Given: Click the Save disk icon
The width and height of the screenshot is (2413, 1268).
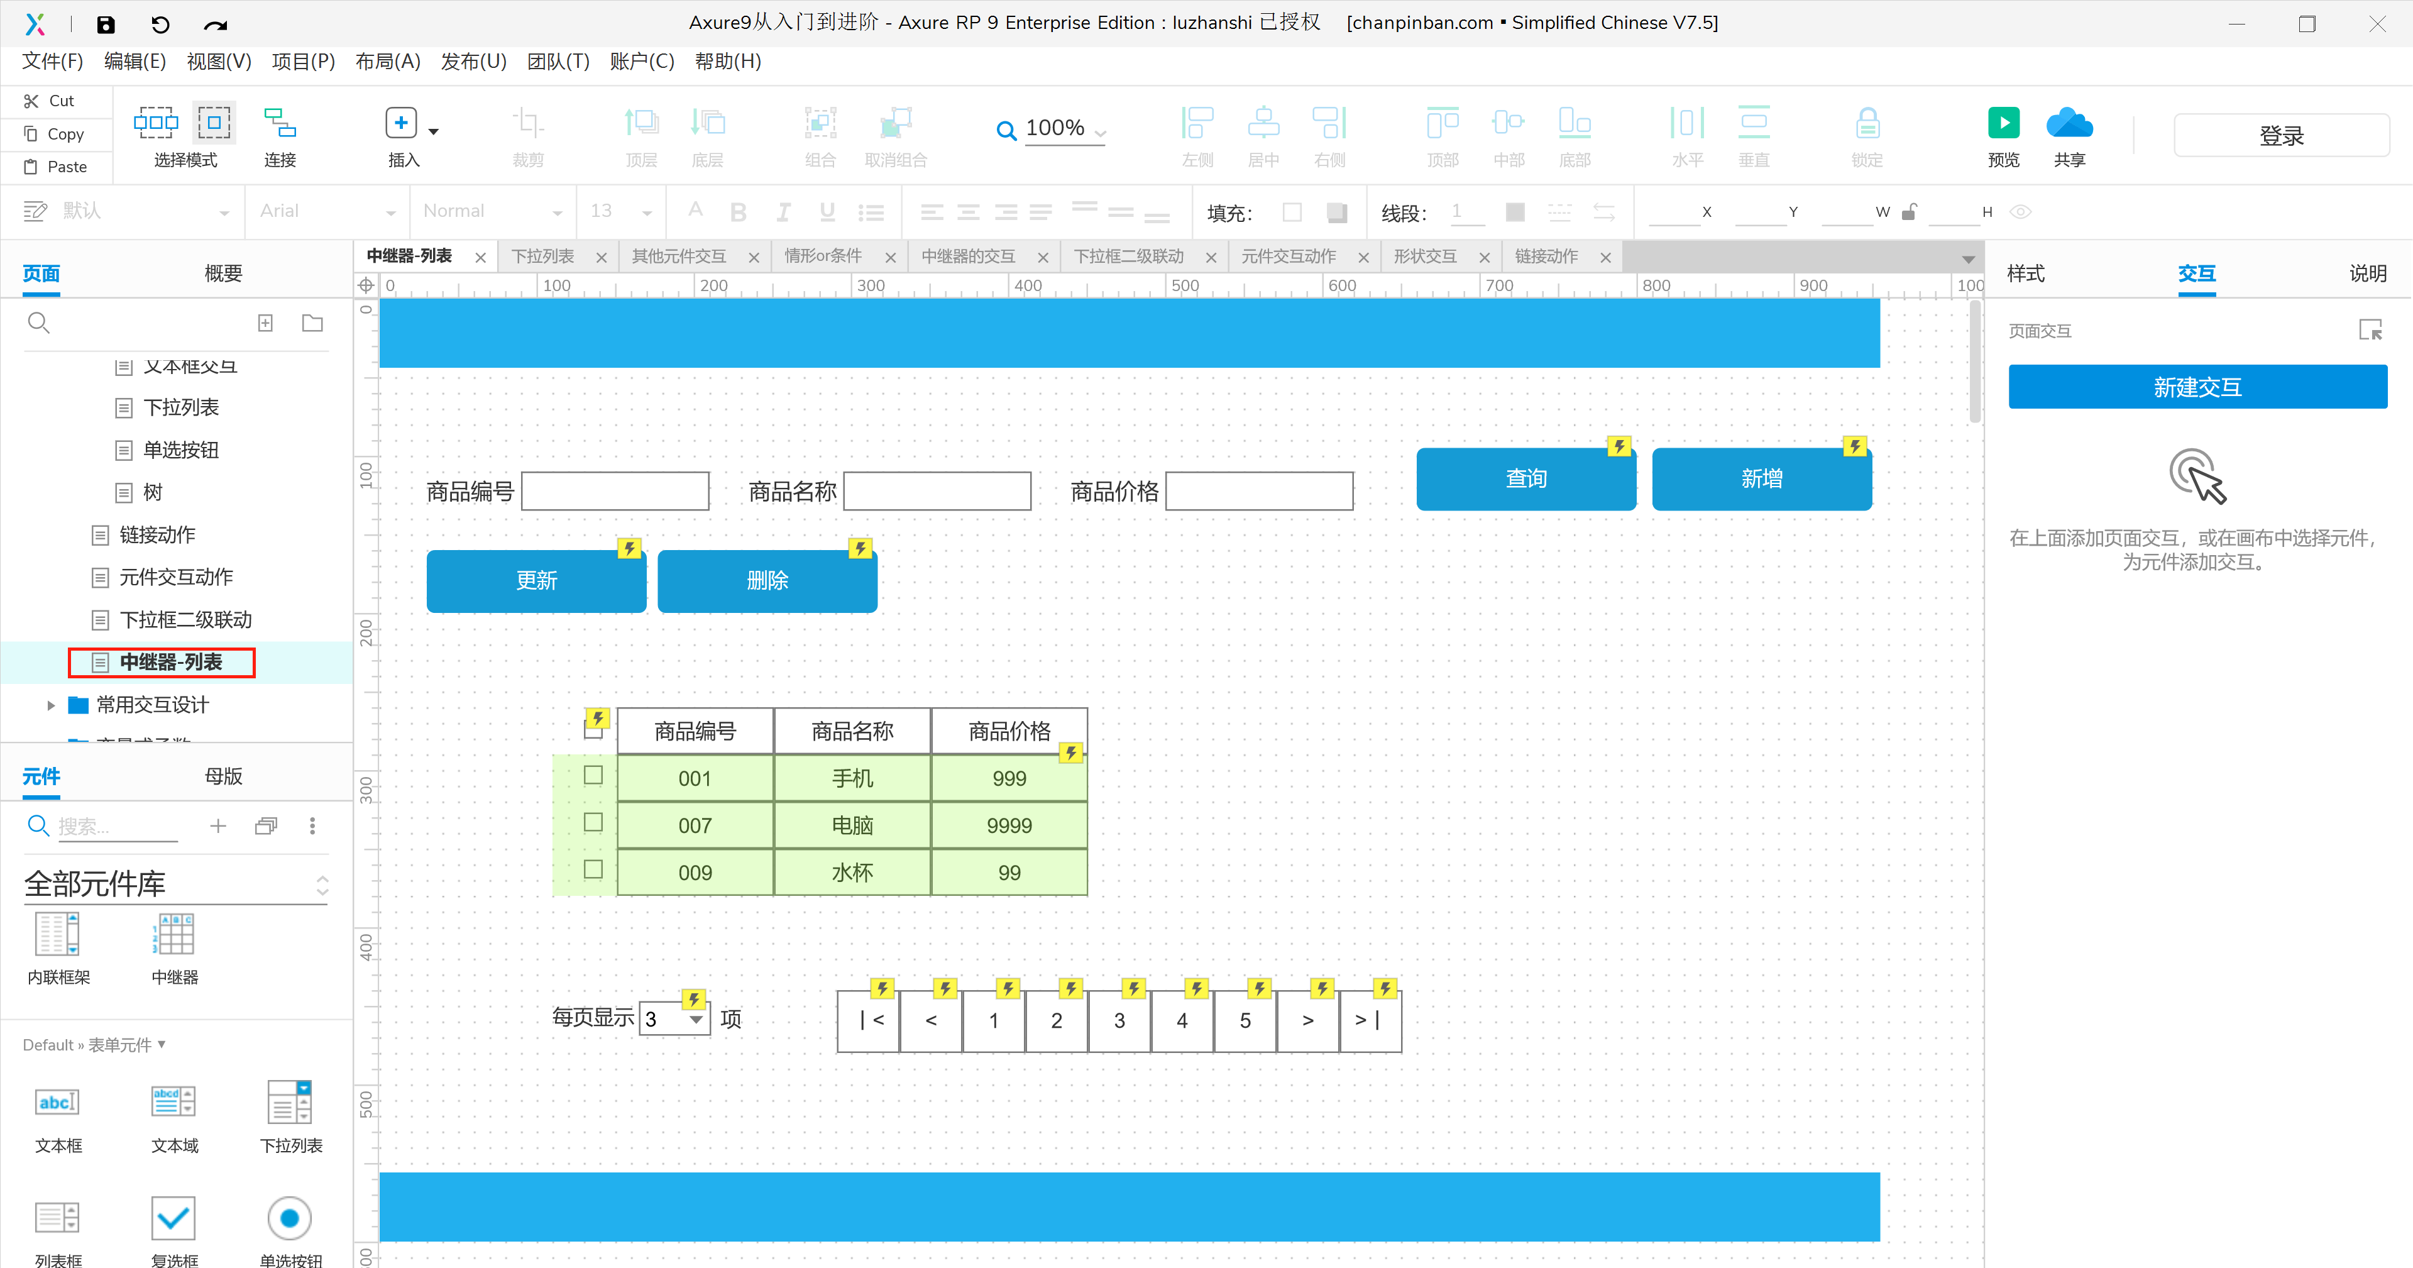Looking at the screenshot, I should [106, 25].
